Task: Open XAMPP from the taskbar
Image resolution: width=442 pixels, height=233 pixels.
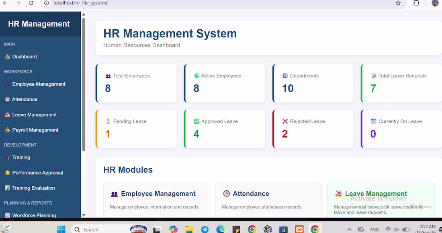Action: coord(299,229)
